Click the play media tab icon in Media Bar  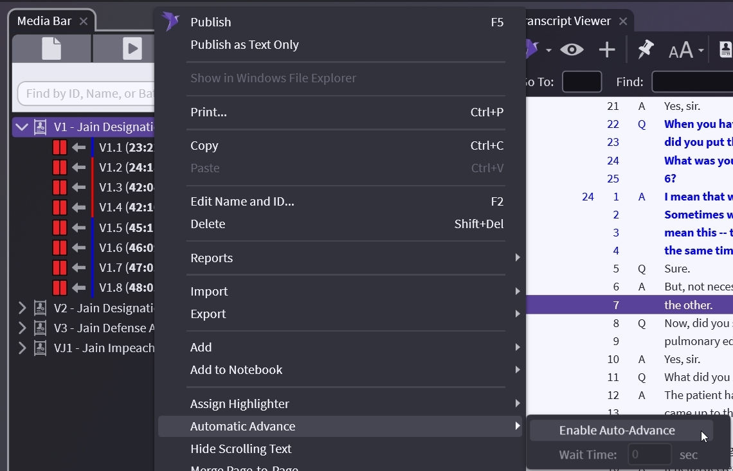click(131, 49)
